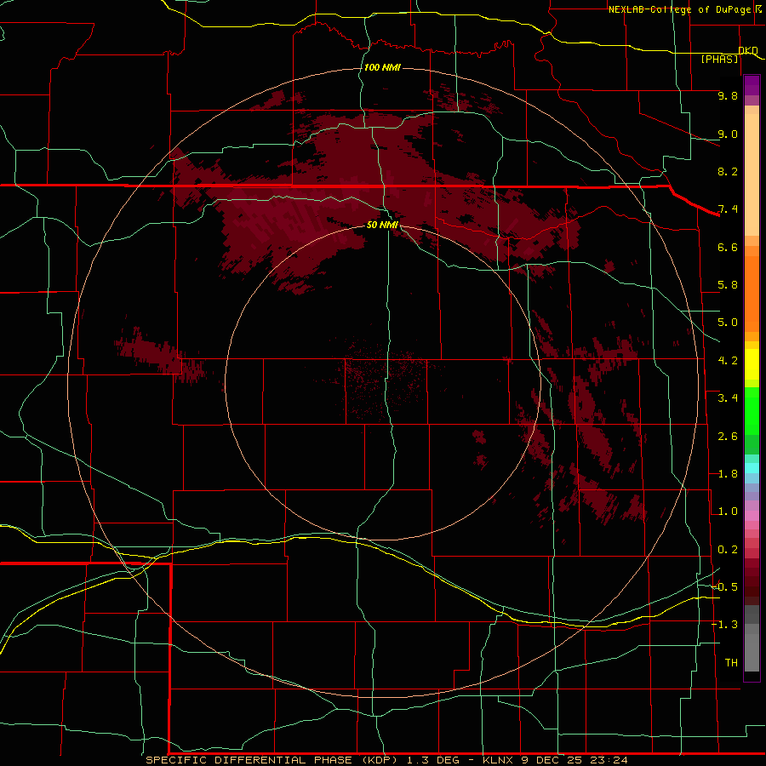Click the 0.2 scale value

click(728, 550)
